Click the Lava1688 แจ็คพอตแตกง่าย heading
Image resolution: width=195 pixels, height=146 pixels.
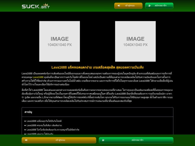coord(97,67)
